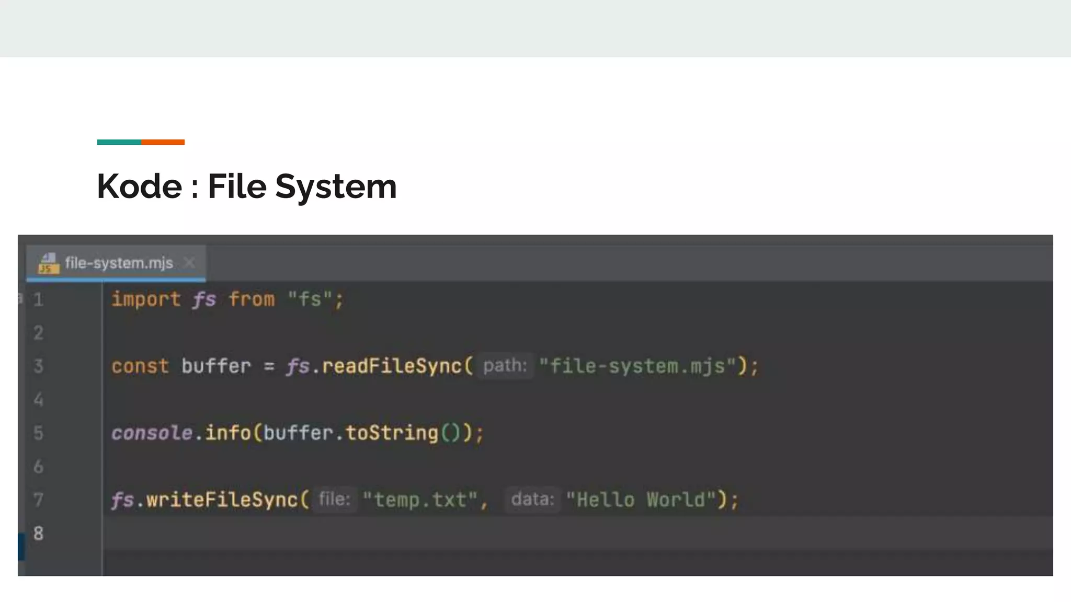Click the 'buffer' variable on line 3

pyautogui.click(x=216, y=366)
